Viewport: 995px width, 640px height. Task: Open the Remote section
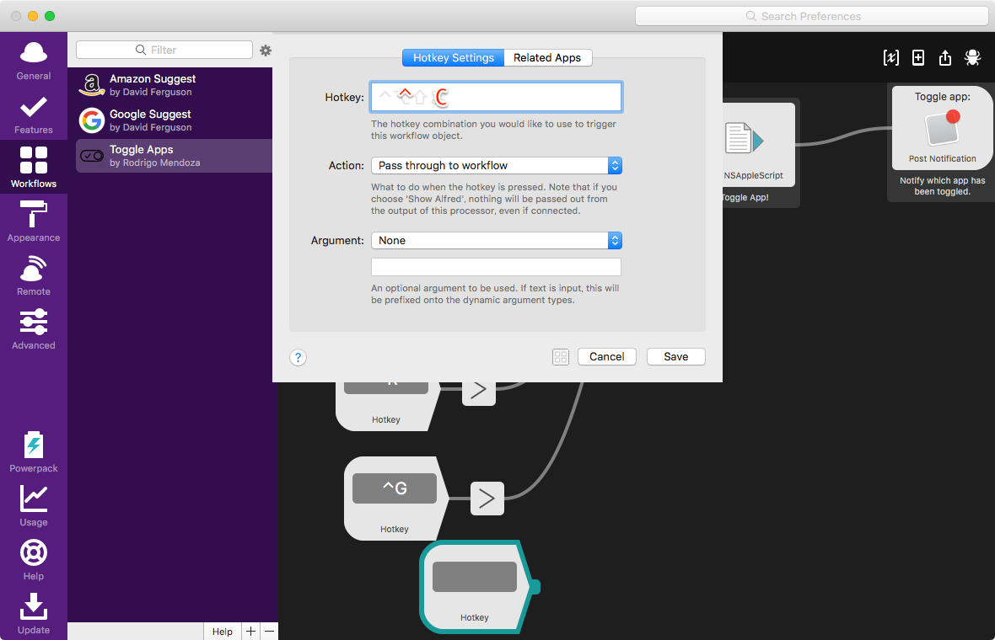34,275
